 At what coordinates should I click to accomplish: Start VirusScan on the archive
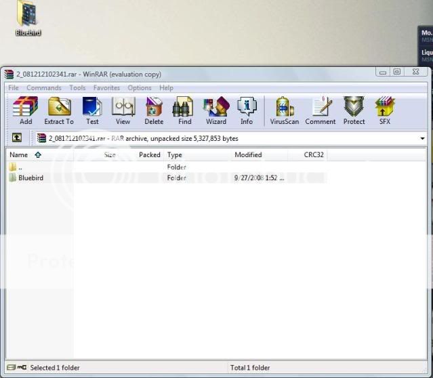click(285, 110)
